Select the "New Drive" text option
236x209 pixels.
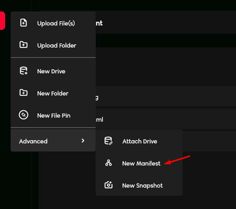(x=51, y=71)
